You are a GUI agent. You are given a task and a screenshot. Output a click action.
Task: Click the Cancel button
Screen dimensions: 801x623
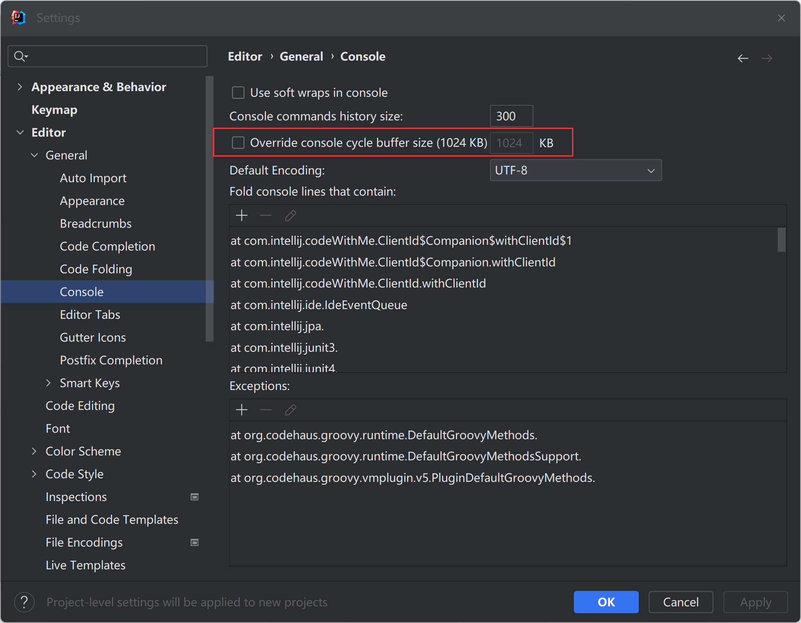point(681,602)
